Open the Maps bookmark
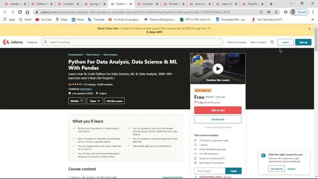318x179 pixels. [62, 19]
